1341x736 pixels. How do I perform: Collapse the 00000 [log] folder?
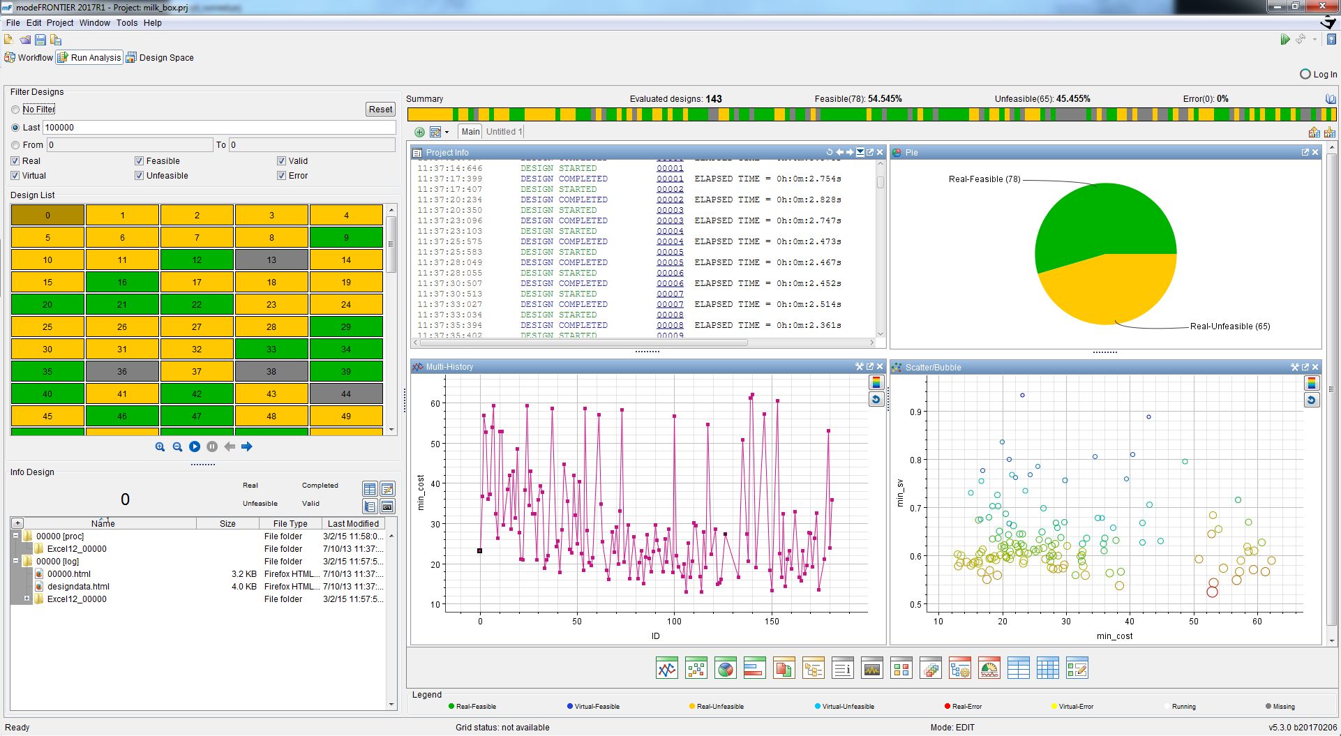[x=15, y=561]
